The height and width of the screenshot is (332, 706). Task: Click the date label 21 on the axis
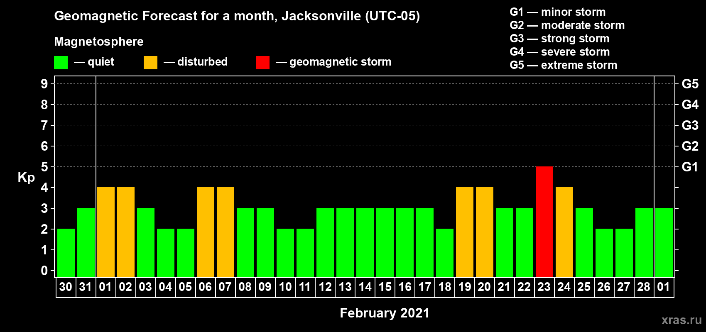click(504, 287)
